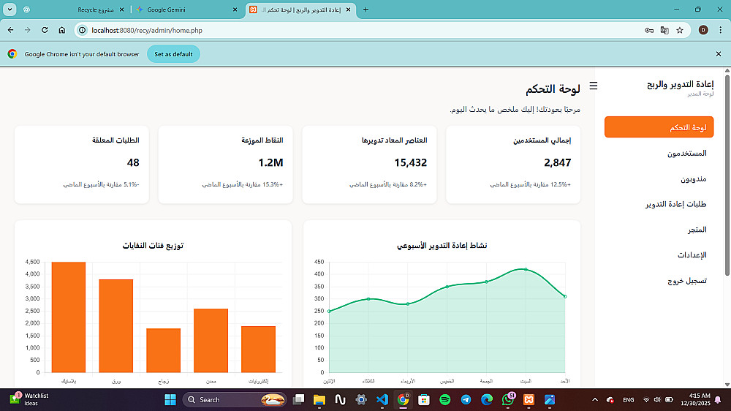Click the زجاج bar in waste chart

point(163,350)
